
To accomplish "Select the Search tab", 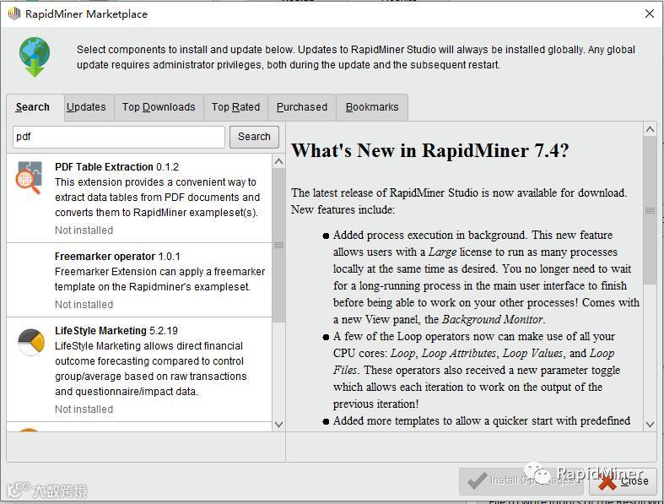I will tap(33, 107).
